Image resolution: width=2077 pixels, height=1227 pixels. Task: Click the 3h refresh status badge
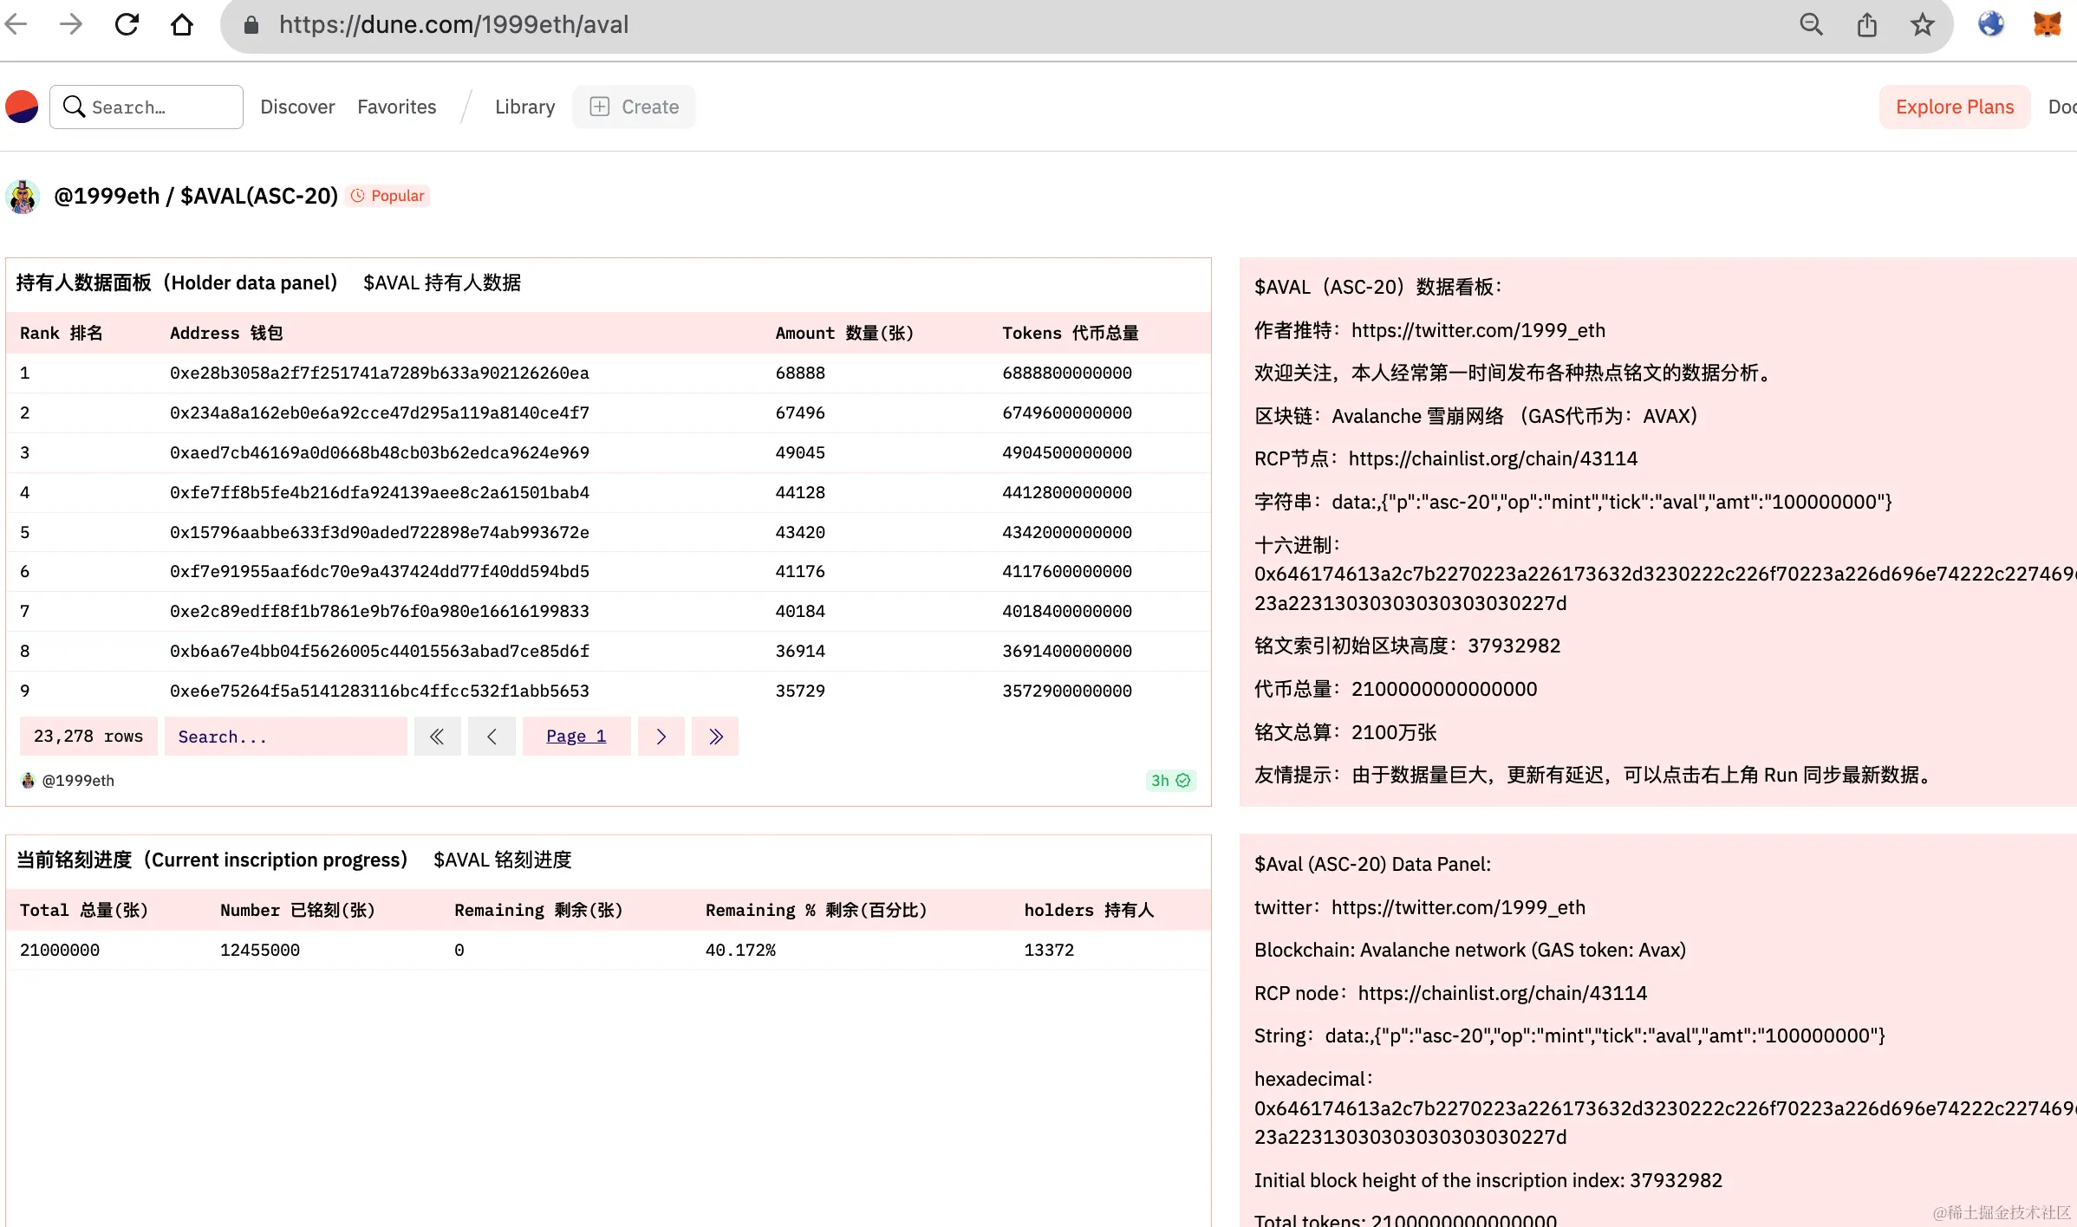(1170, 781)
